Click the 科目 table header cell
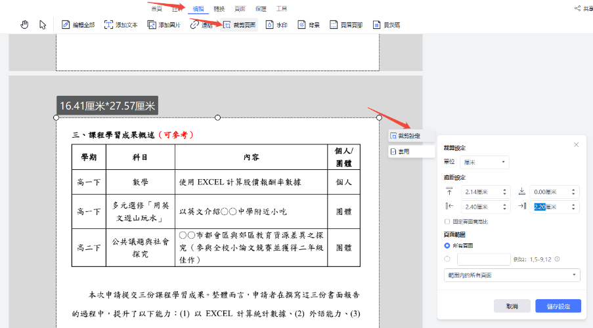Image resolution: width=593 pixels, height=328 pixels. point(141,157)
